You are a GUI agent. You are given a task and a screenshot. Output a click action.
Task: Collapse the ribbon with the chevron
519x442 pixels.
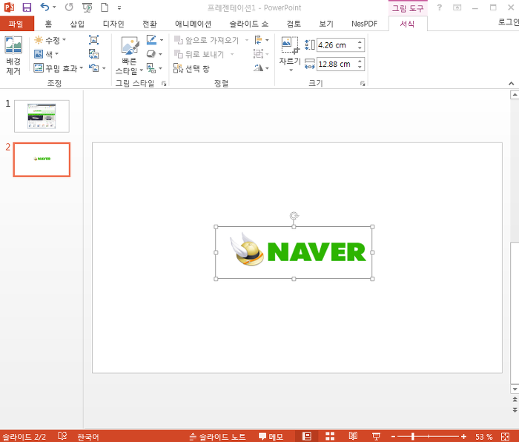pyautogui.click(x=512, y=84)
